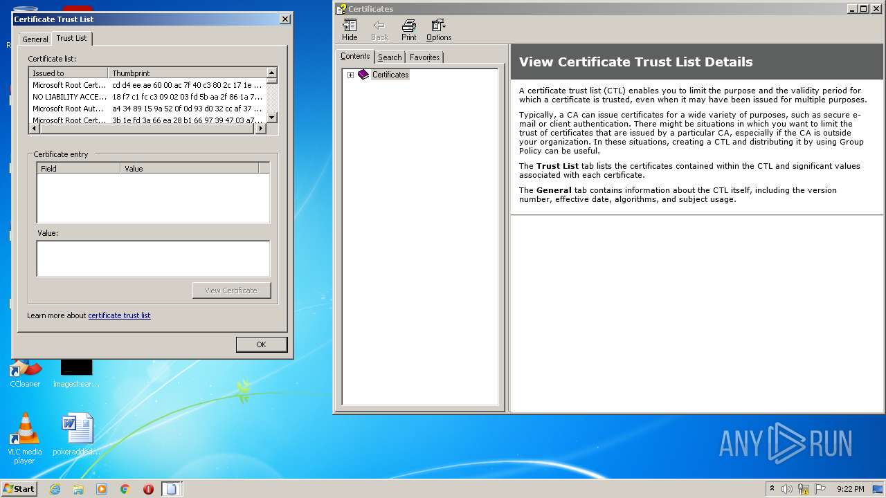This screenshot has height=498, width=886.
Task: Click the horizontal scroll right arrow in certificate list
Action: (x=261, y=129)
